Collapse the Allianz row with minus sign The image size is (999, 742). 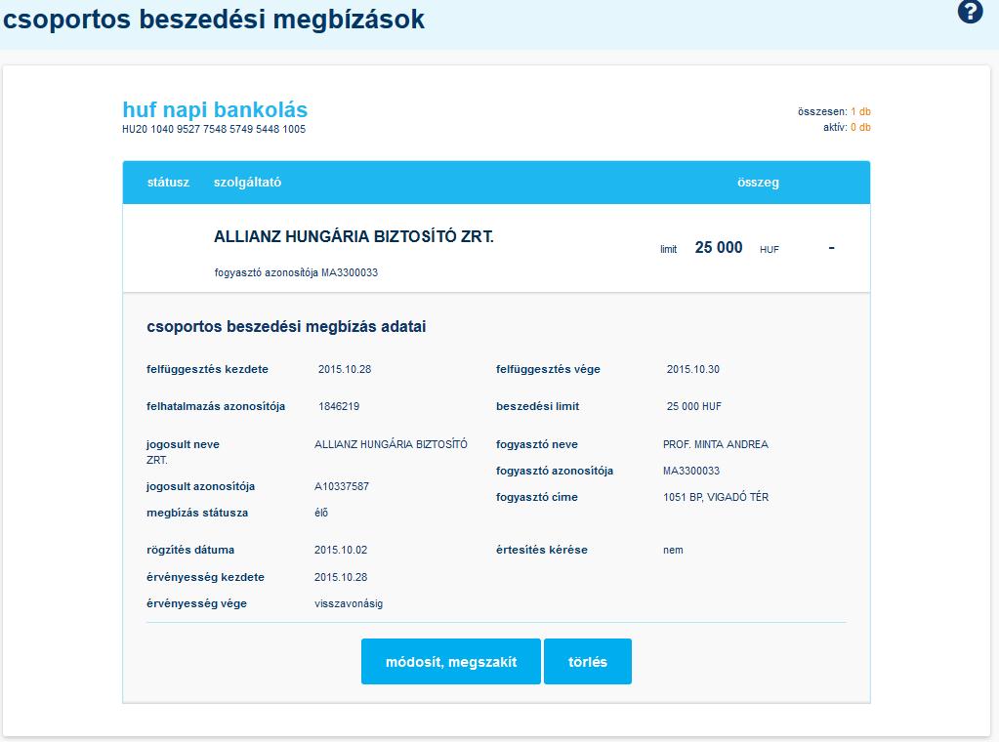click(x=831, y=247)
